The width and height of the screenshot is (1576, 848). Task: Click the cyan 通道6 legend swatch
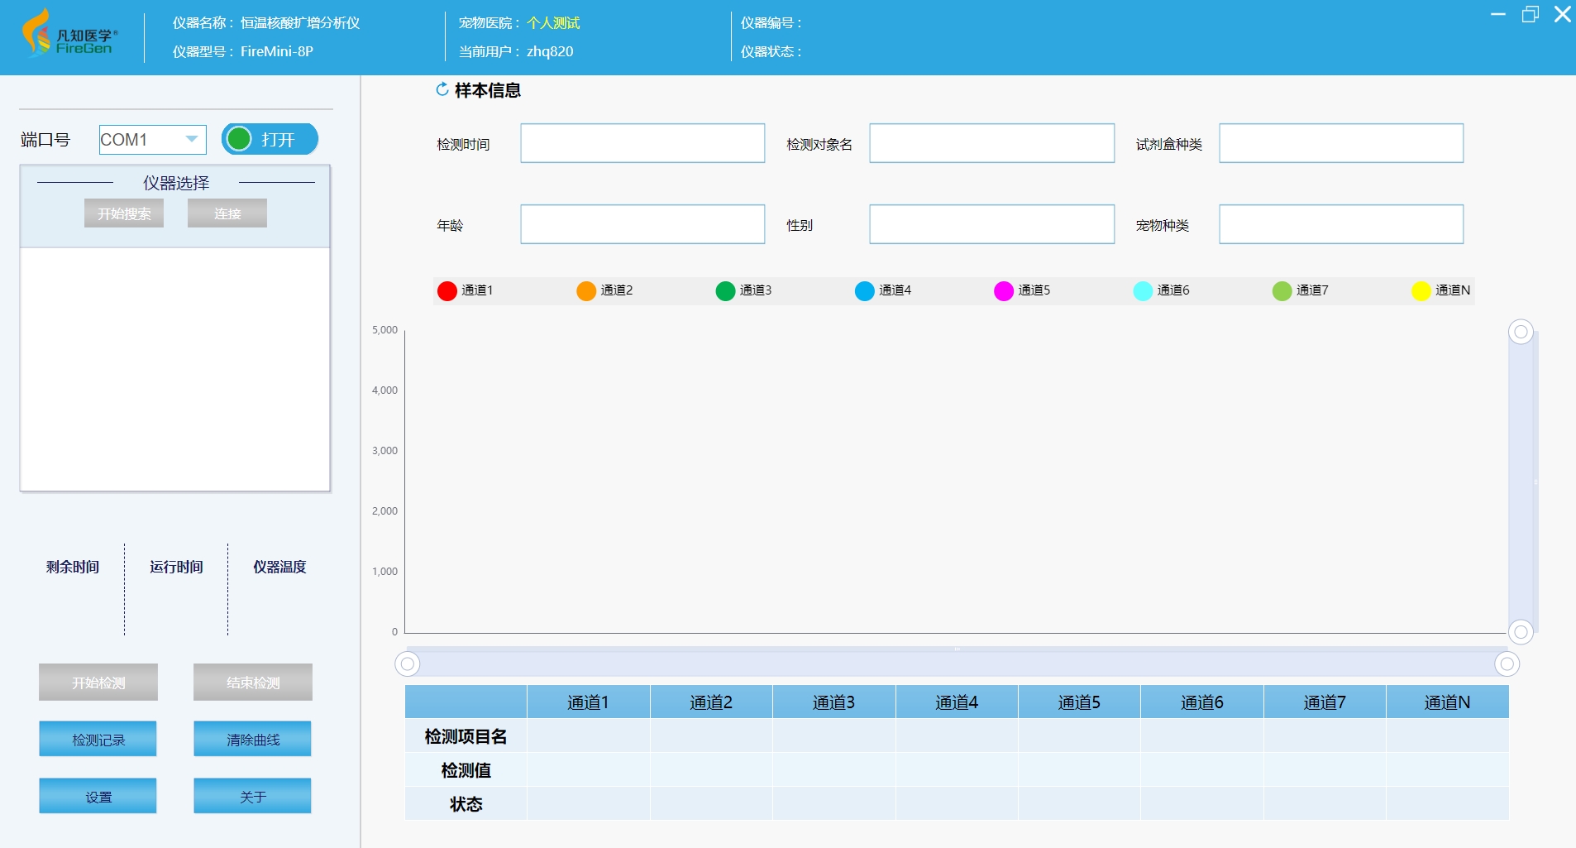pos(1143,291)
